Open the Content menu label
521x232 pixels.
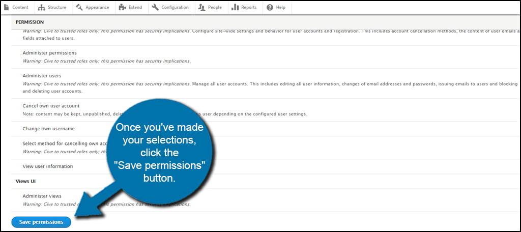click(20, 7)
